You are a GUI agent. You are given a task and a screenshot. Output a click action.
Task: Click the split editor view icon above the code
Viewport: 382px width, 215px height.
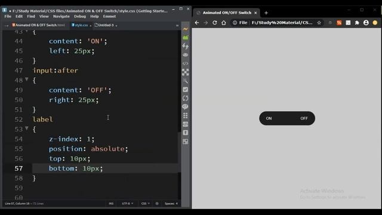[x=177, y=25]
